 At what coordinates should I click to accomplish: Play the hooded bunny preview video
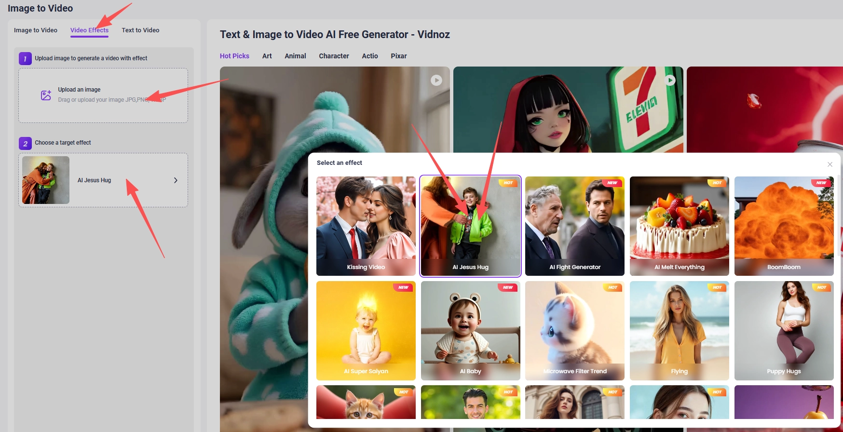pos(436,81)
